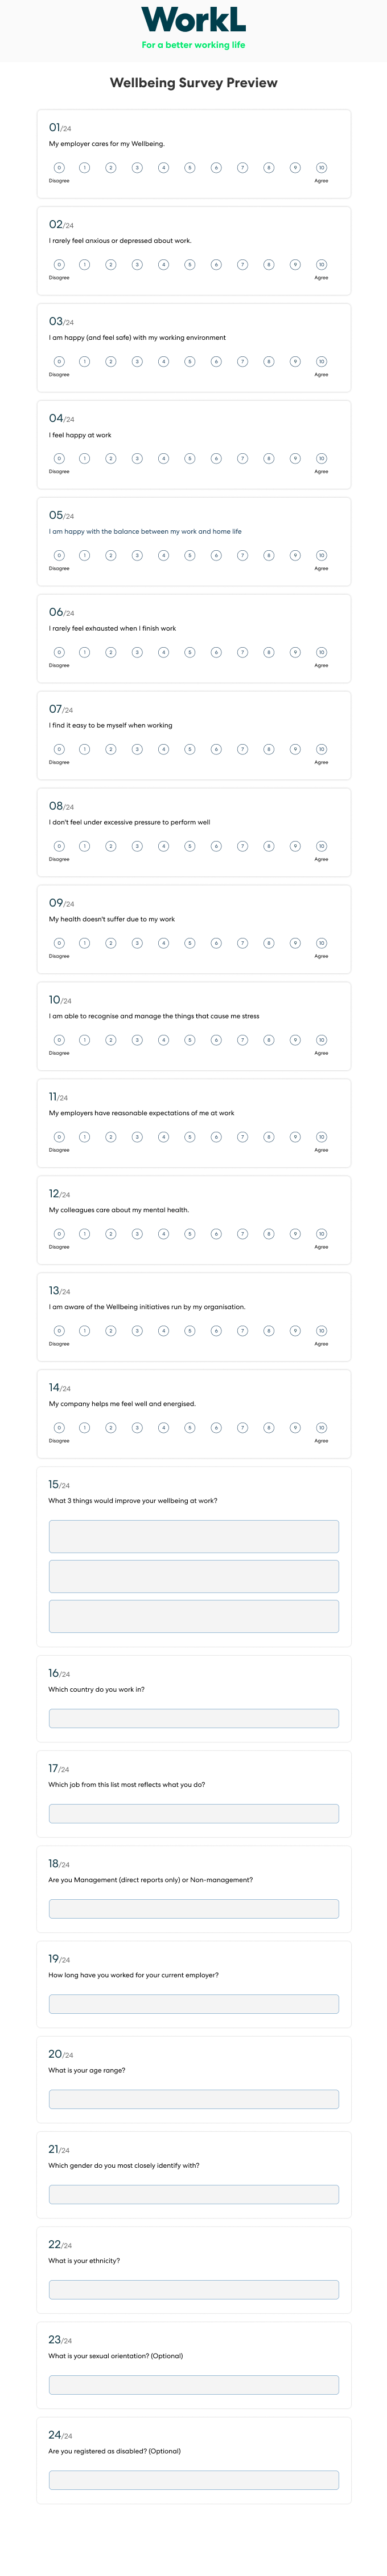This screenshot has height=2576, width=387.
Task: Select 10 for awareness of Wellbeing initiatives
Action: pos(321,1331)
